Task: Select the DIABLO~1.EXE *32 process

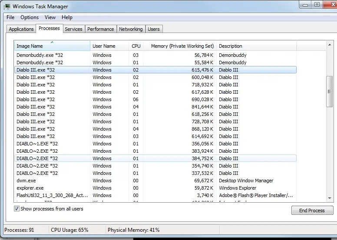Action: coord(155,144)
